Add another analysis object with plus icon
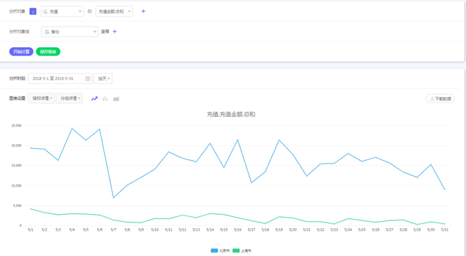The width and height of the screenshot is (466, 256). [143, 11]
